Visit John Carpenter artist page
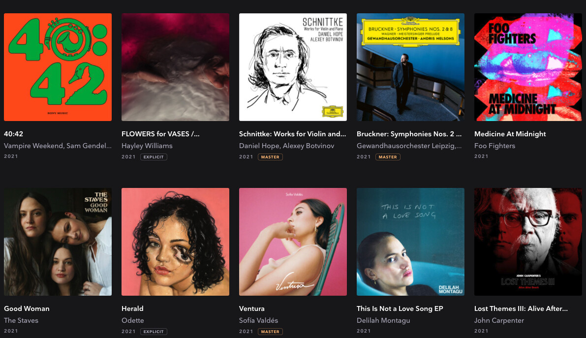586x338 pixels. coord(499,320)
